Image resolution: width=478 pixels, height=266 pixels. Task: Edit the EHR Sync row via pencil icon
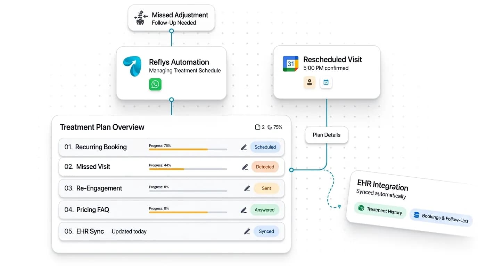tap(247, 231)
